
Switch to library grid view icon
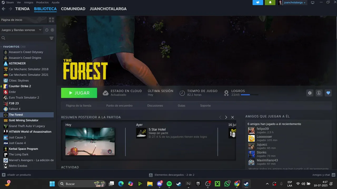coord(52,20)
